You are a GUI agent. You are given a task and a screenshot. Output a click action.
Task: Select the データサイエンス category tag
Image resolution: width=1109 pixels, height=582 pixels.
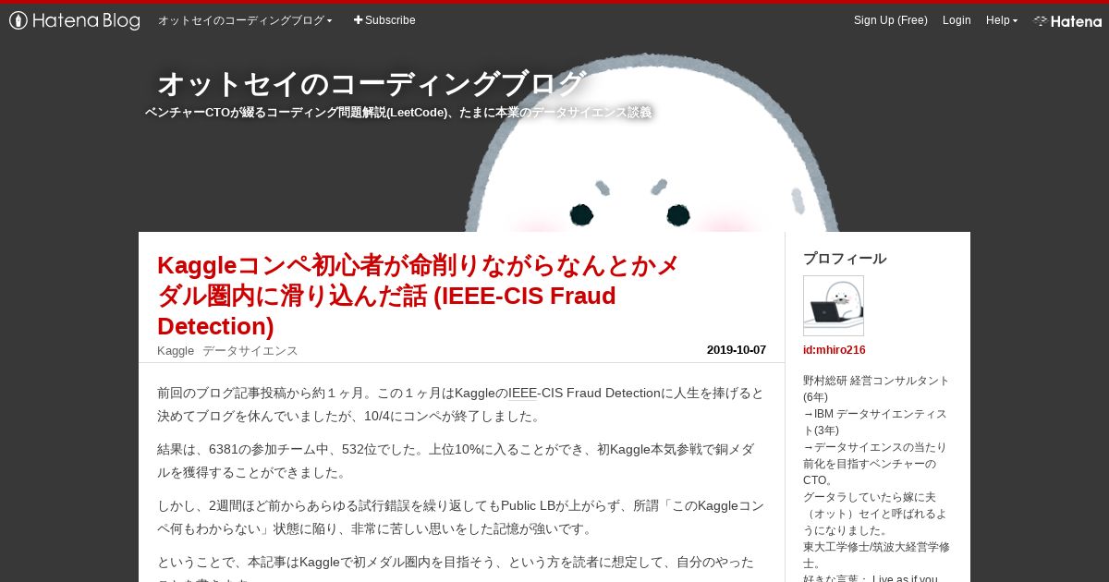pos(250,351)
